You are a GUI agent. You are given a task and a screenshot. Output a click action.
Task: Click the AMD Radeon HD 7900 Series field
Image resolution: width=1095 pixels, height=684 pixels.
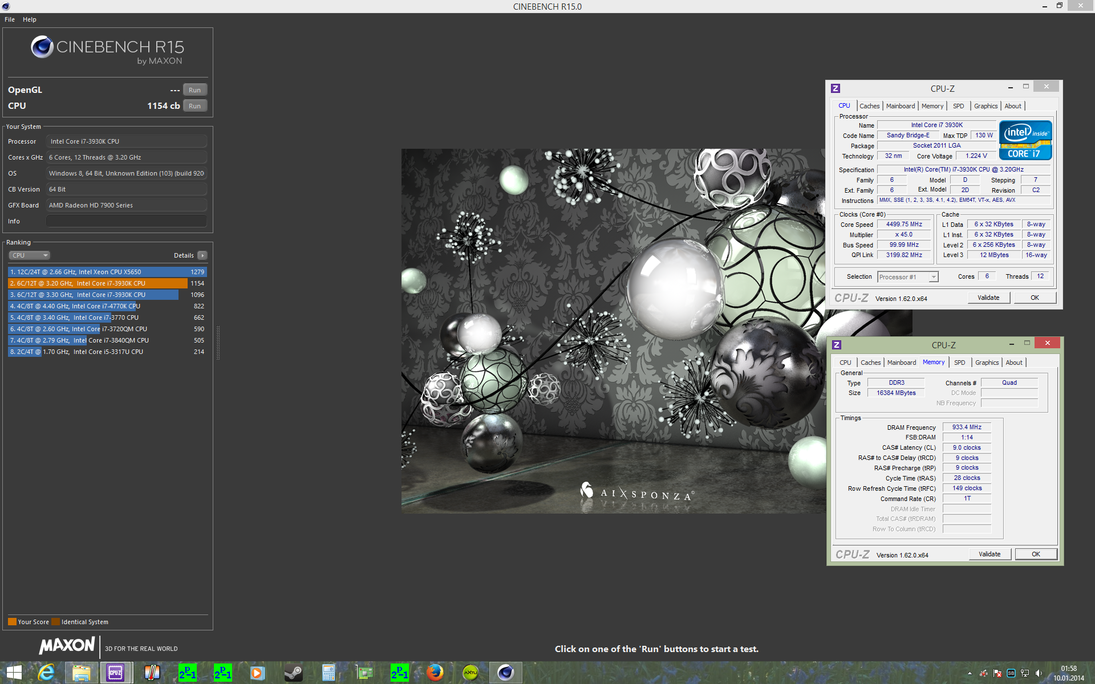coord(126,205)
